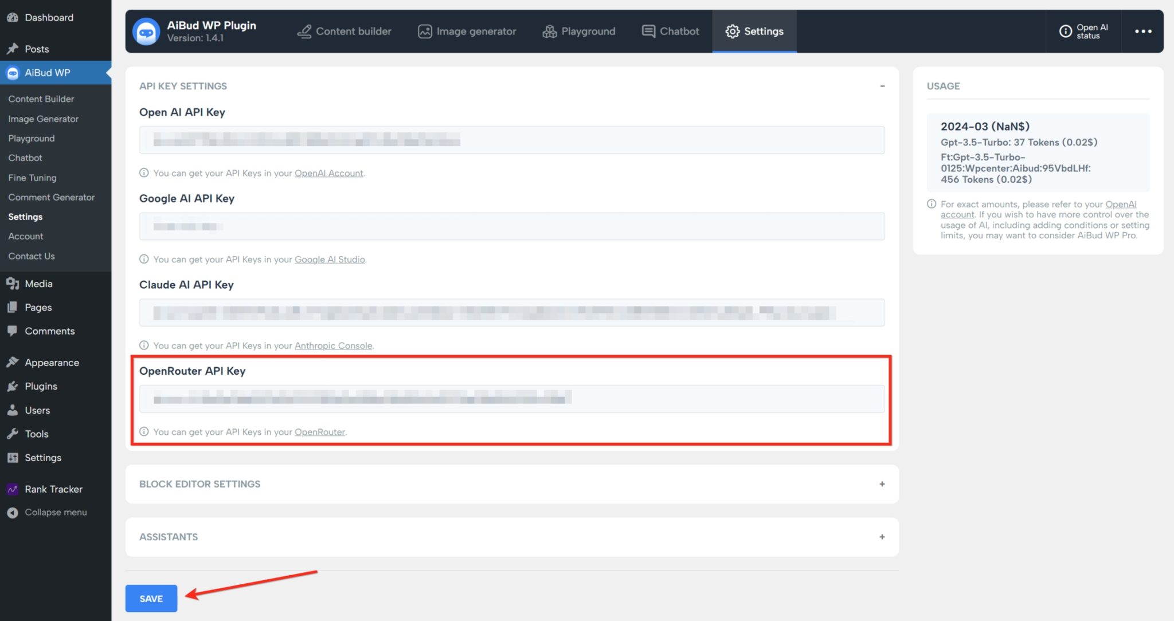
Task: Open the Chatbot section
Action: (x=670, y=31)
